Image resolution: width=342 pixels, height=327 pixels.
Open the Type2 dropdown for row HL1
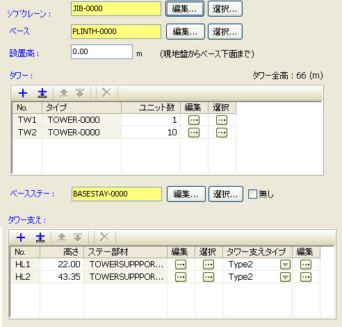pos(285,265)
